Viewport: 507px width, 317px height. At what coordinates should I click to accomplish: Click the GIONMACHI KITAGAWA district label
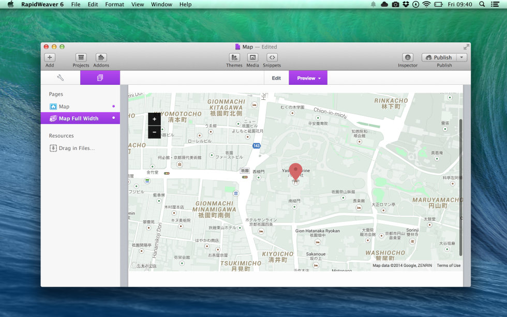pos(226,107)
